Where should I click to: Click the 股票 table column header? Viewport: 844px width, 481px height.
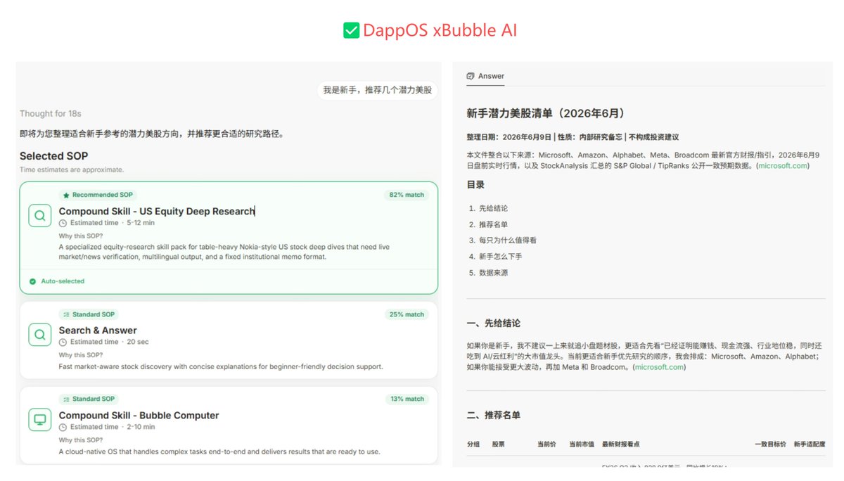coord(499,444)
